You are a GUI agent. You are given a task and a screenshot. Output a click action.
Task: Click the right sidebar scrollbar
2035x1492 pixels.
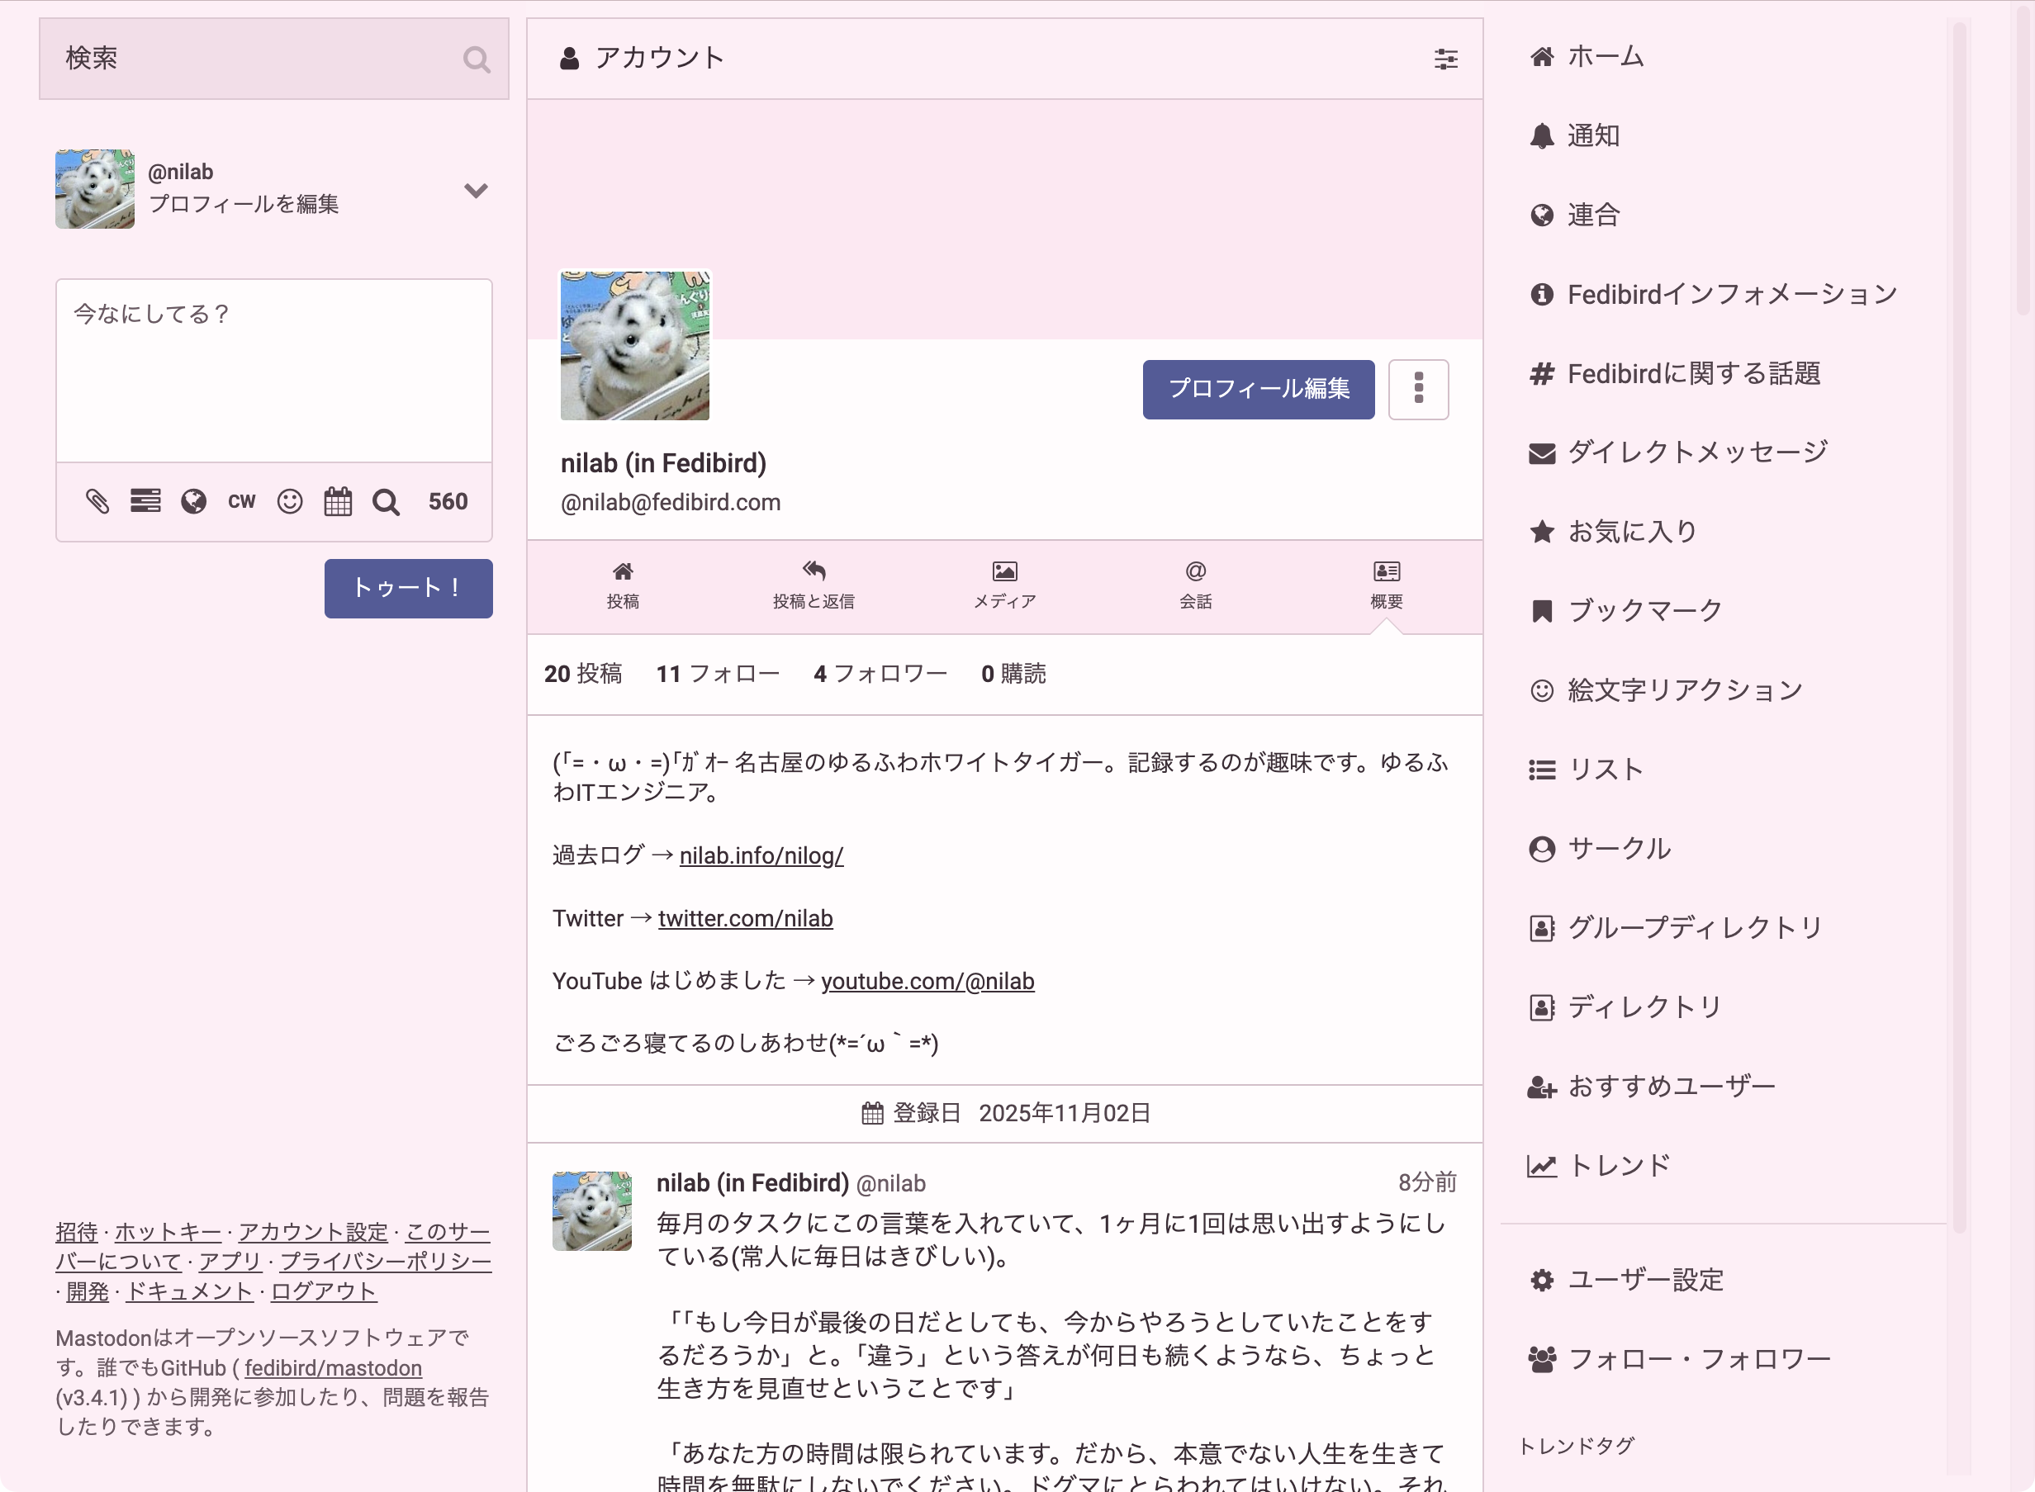(x=1958, y=632)
